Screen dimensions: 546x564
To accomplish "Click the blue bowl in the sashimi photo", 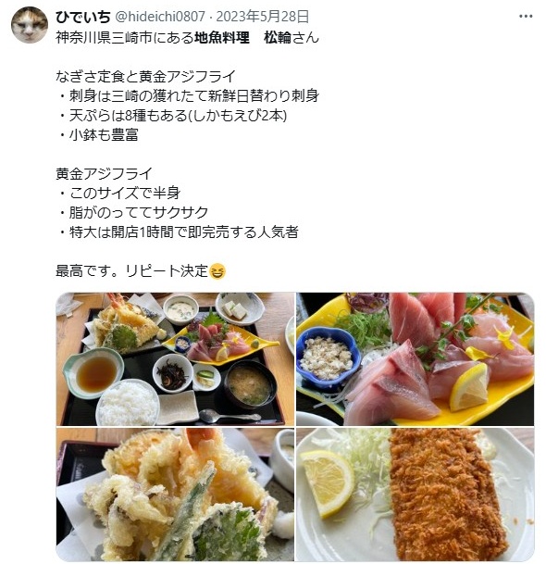I will pyautogui.click(x=328, y=357).
